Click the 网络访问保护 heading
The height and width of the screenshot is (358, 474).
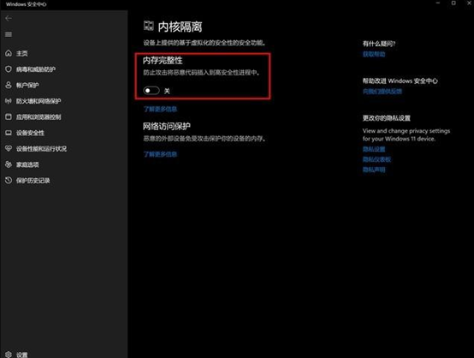point(167,126)
